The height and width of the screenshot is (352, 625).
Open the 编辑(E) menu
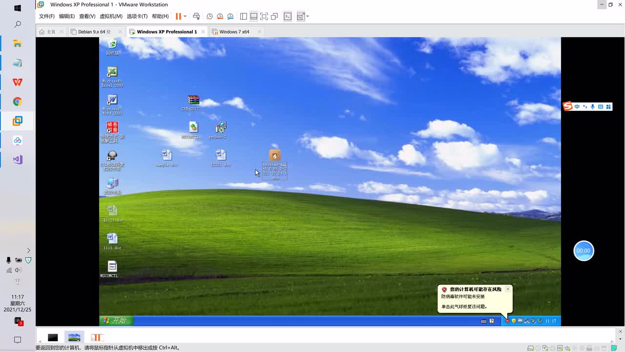67,16
